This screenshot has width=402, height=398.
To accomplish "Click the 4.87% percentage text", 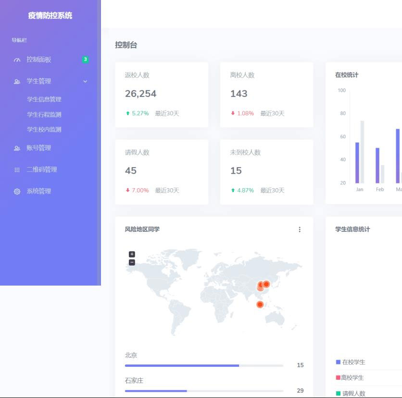I will click(x=245, y=191).
